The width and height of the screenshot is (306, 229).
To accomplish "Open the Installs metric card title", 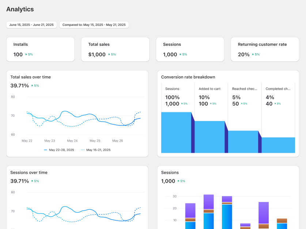I will point(21,44).
